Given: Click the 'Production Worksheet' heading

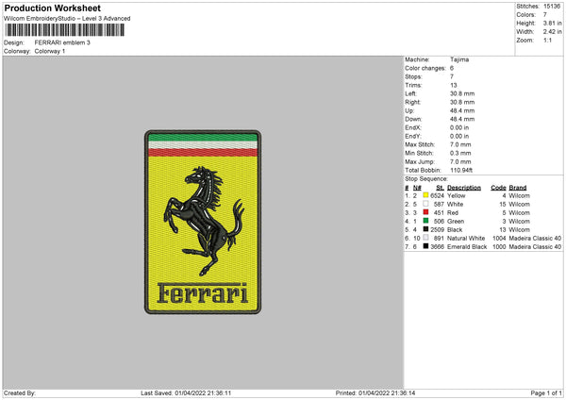Looking at the screenshot, I should pyautogui.click(x=52, y=8).
